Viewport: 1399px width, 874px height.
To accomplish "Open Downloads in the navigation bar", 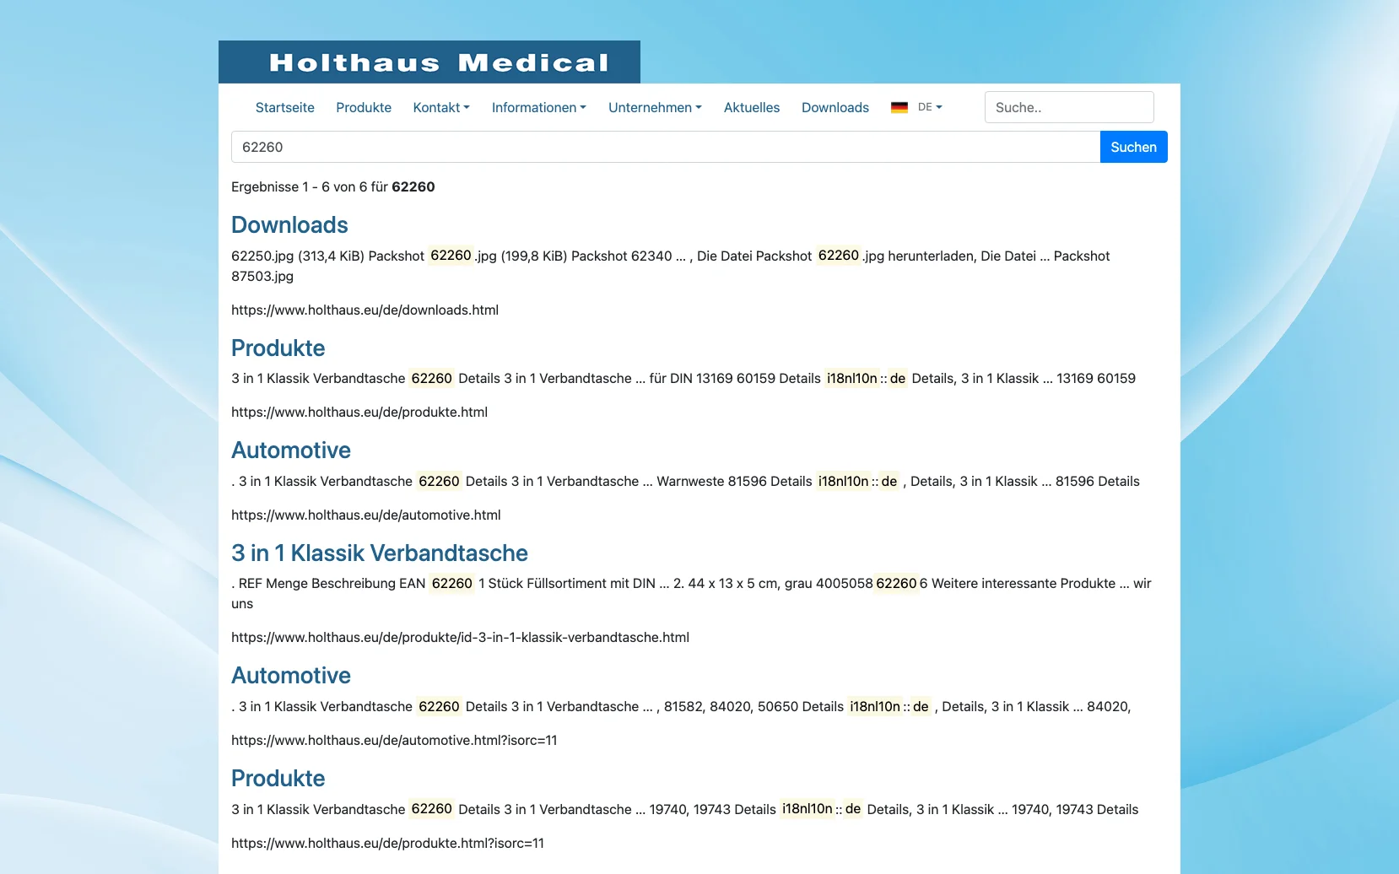I will click(835, 107).
